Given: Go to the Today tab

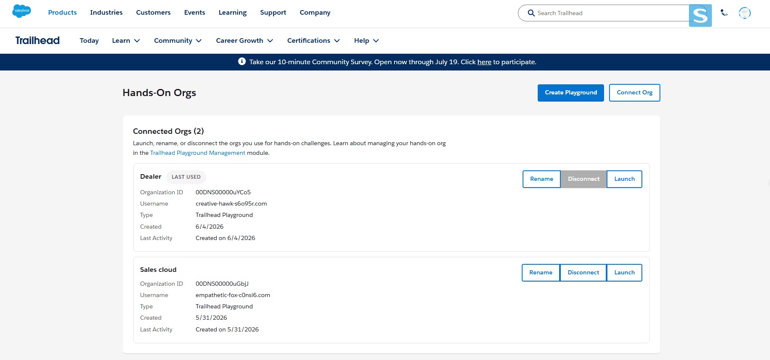Looking at the screenshot, I should click(89, 41).
